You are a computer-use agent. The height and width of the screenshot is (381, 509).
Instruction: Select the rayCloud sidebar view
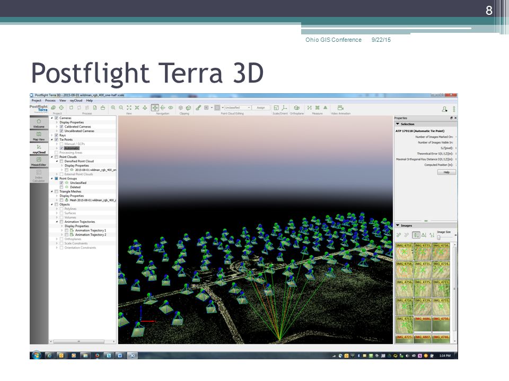(39, 149)
